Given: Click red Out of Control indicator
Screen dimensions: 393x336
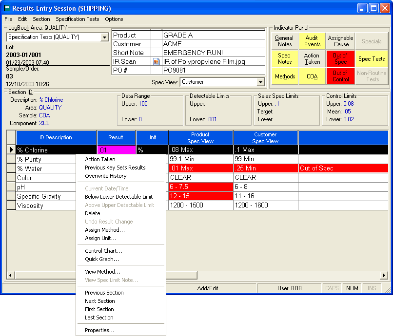Looking at the screenshot, I should (x=340, y=76).
